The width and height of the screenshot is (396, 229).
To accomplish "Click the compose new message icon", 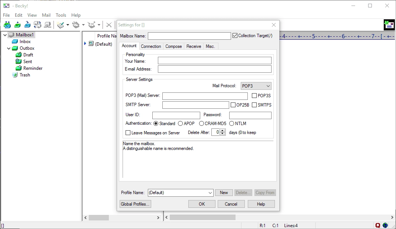I will click(x=61, y=25).
